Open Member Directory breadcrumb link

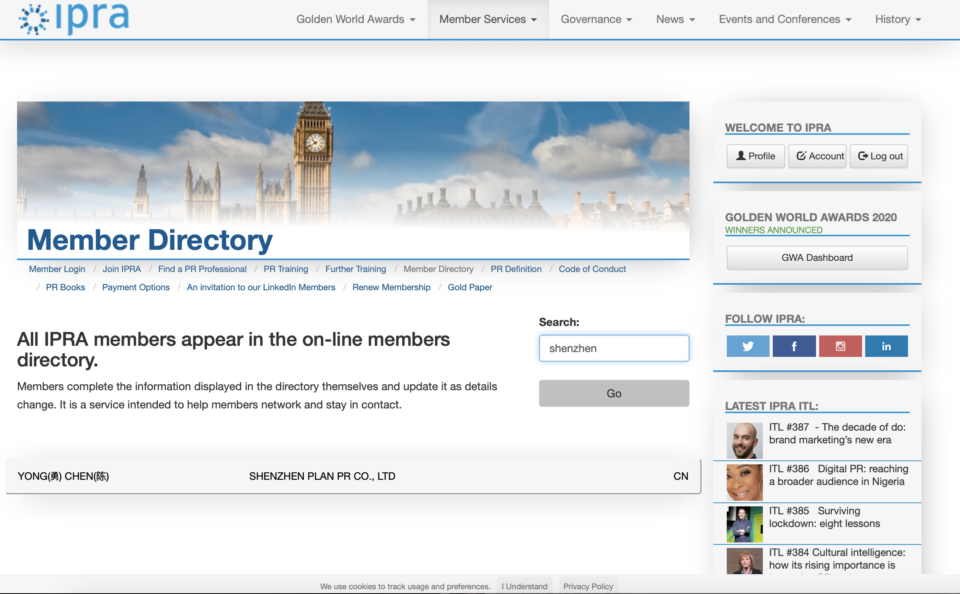coord(438,269)
